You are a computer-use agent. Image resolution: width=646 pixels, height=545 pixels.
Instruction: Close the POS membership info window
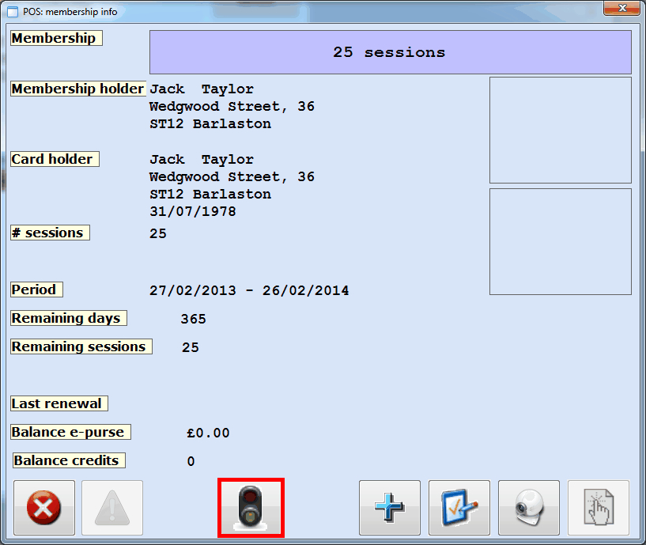pyautogui.click(x=622, y=8)
